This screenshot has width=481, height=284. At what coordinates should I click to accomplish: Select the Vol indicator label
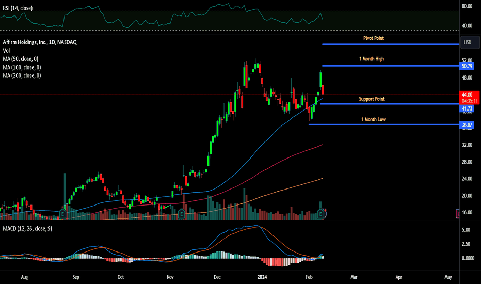click(x=6, y=51)
